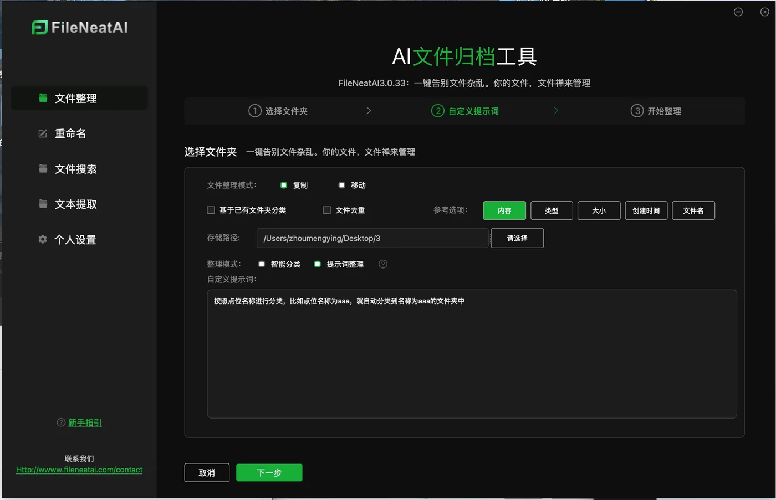Select the 复制 file mode radio
776x500 pixels.
point(284,185)
